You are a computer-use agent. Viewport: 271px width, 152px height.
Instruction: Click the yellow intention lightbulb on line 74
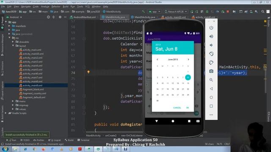tap(88, 72)
